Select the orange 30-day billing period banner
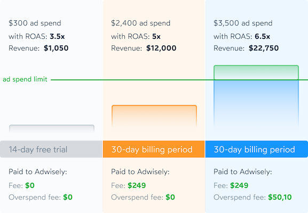 154,149
